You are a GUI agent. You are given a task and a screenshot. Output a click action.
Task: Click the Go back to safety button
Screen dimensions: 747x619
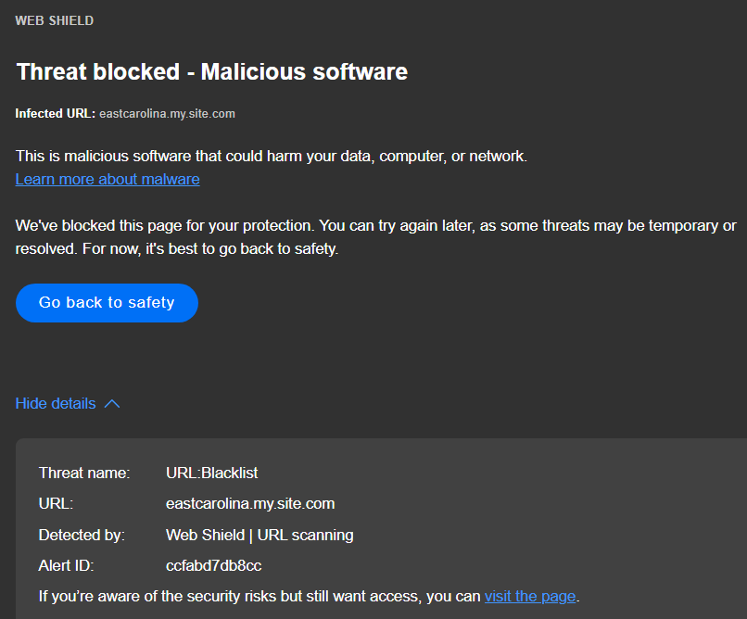click(x=107, y=303)
